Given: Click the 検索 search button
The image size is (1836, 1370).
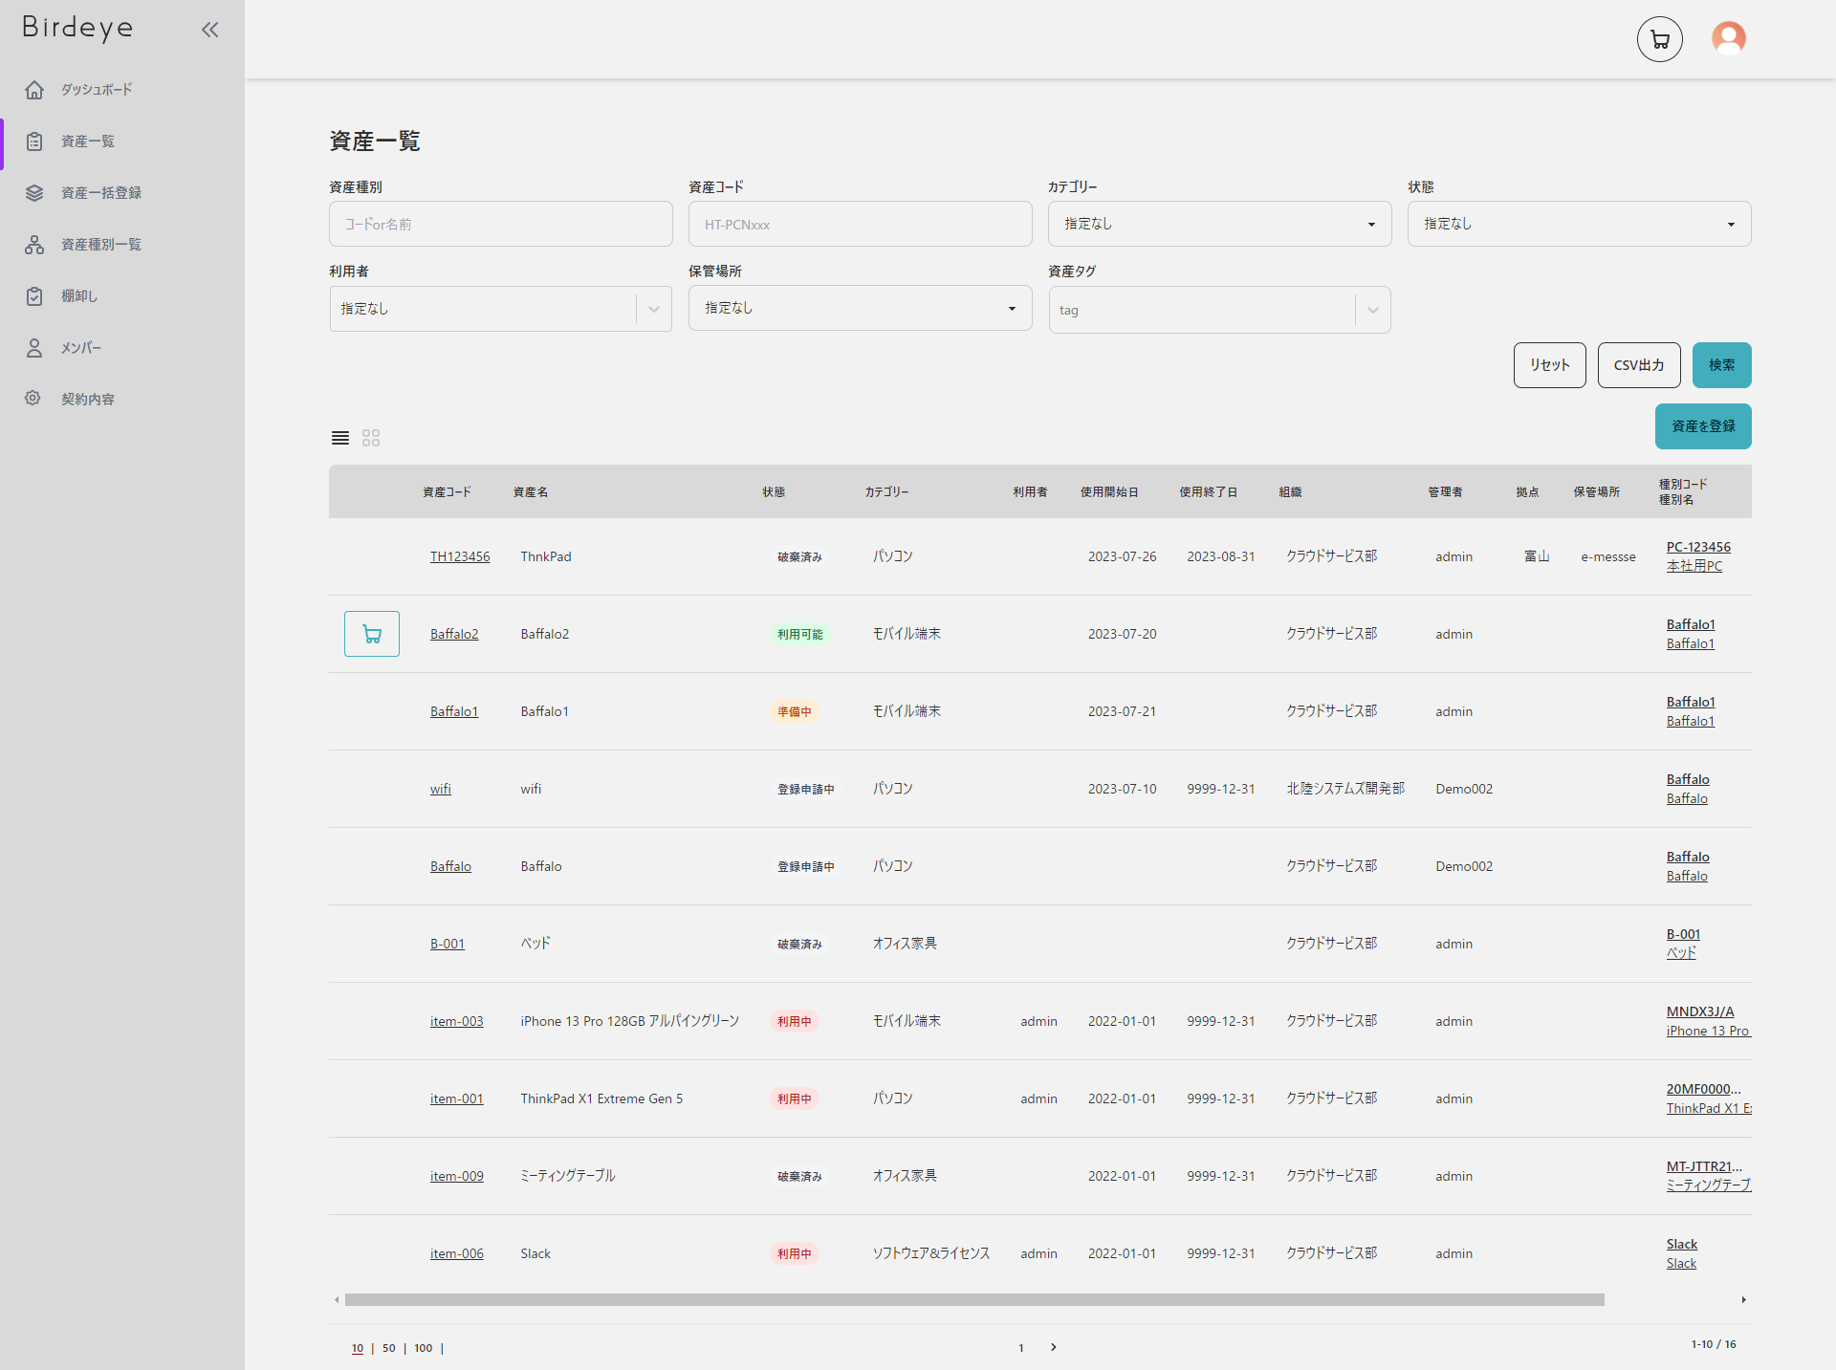Looking at the screenshot, I should pyautogui.click(x=1721, y=365).
